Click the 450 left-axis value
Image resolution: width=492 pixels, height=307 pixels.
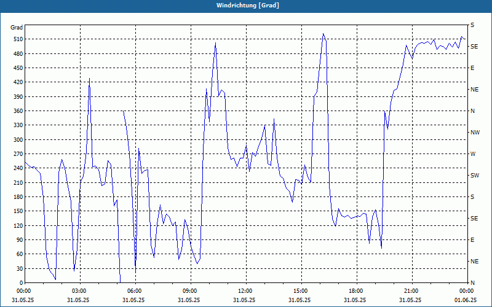click(x=18, y=68)
